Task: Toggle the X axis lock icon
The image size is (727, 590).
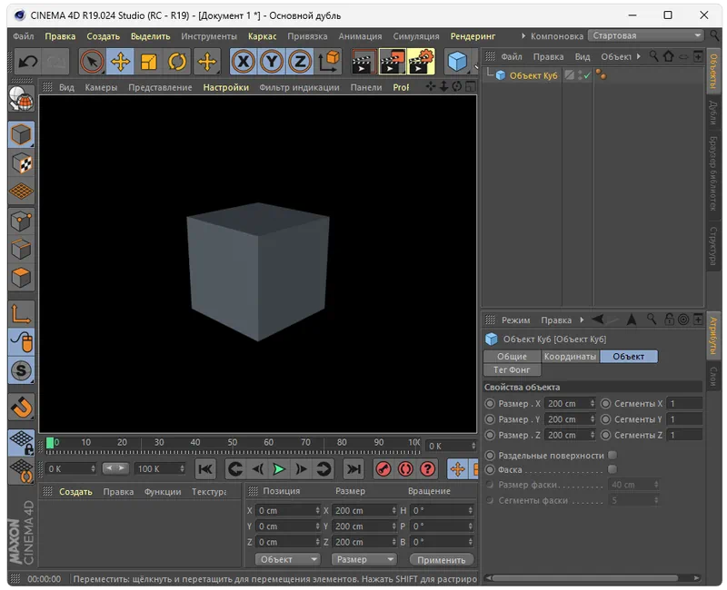Action: (243, 62)
